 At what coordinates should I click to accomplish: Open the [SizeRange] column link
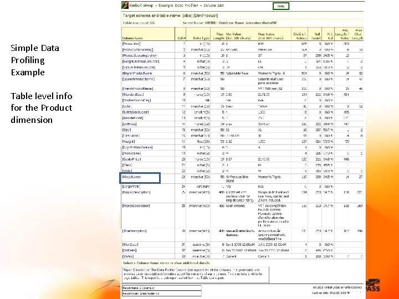click(131, 136)
